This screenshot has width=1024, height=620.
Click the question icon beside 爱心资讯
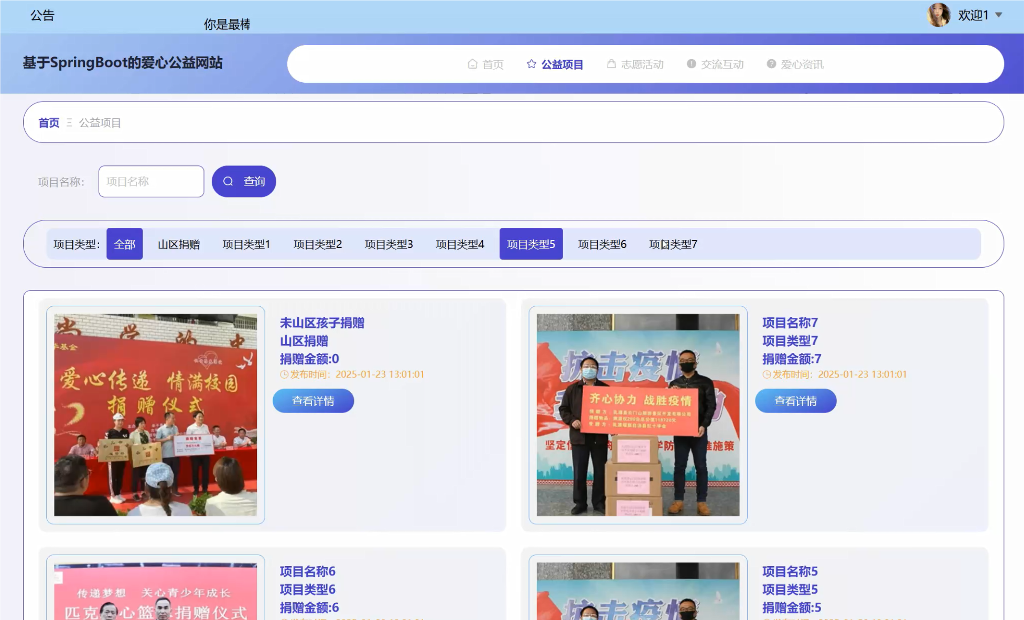[x=771, y=64]
